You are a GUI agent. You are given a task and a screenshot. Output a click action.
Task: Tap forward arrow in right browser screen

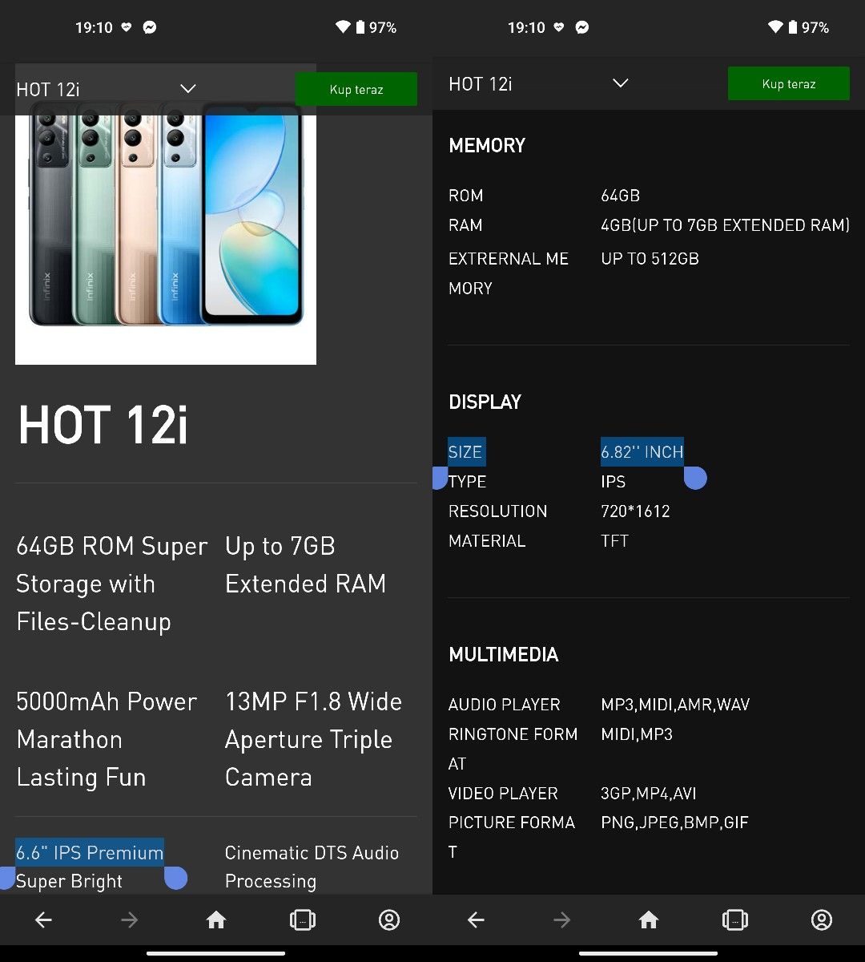pyautogui.click(x=561, y=920)
